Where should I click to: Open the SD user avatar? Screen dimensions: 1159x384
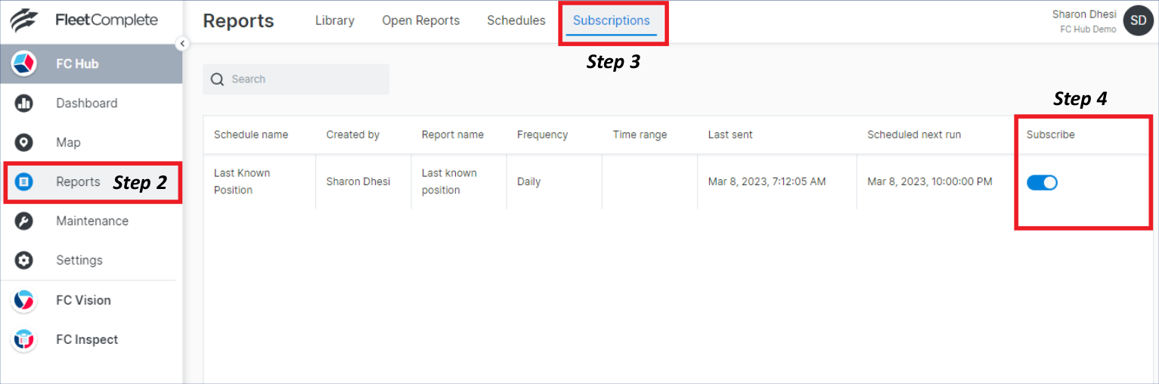pos(1138,20)
